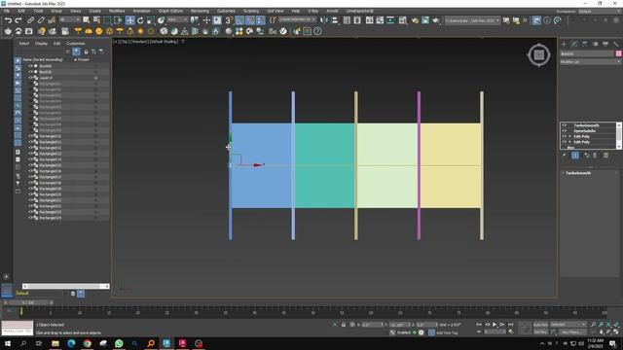623x350 pixels.
Task: Click Pin Stack below modifier stack
Action: 565,156
